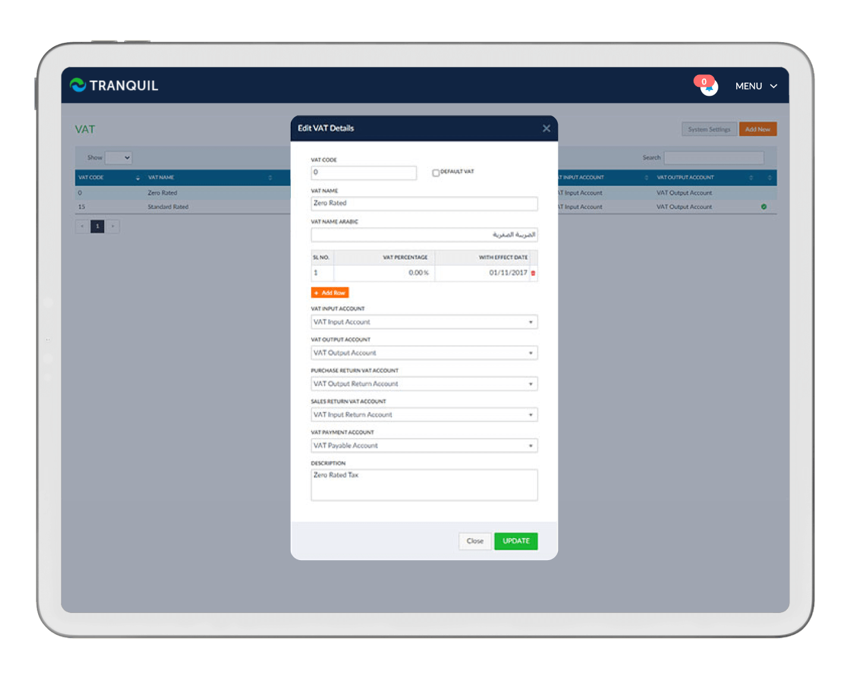Viewport: 848px width, 676px height.
Task: Open the VAT Output Account dropdown
Action: coord(424,353)
